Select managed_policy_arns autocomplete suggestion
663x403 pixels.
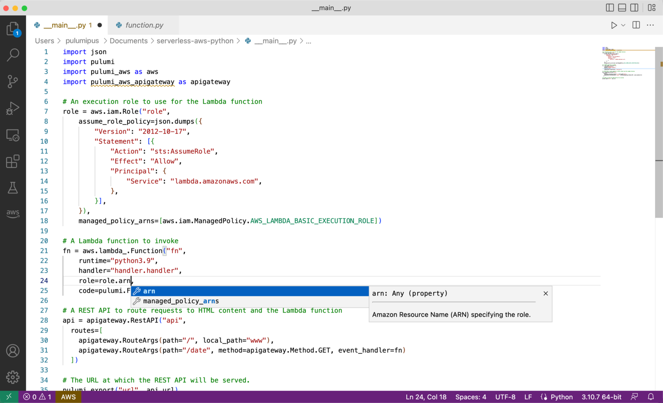click(181, 301)
